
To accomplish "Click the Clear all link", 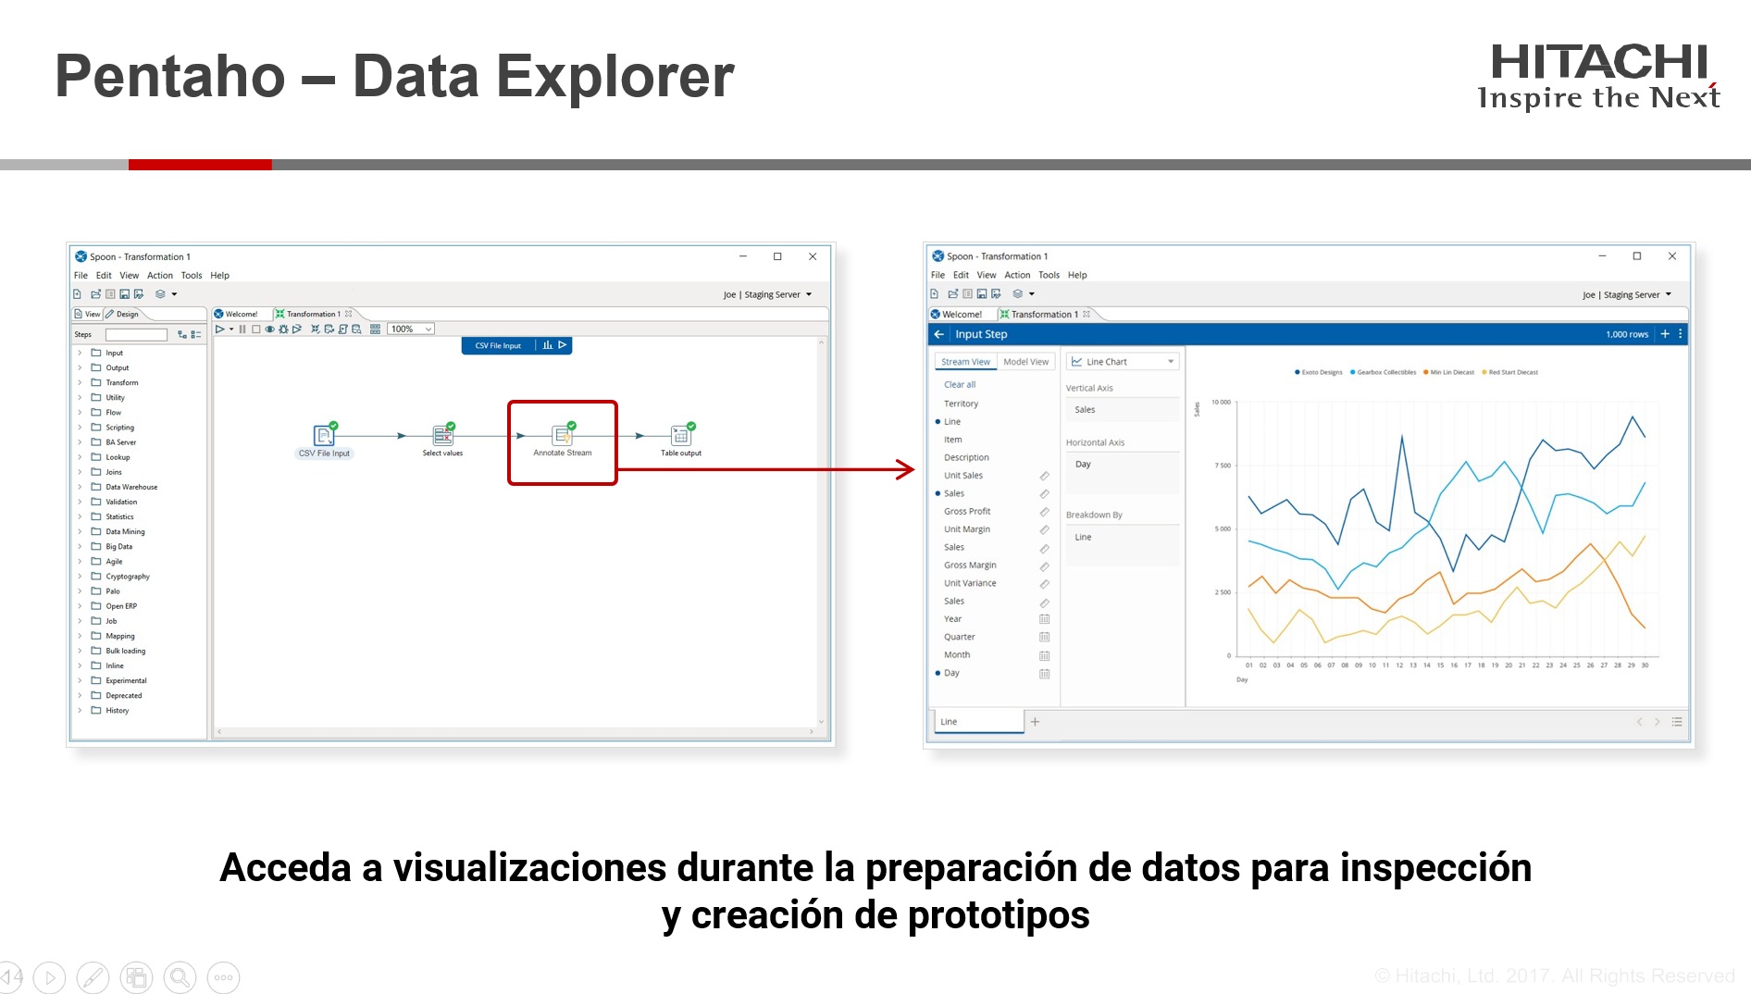I will [x=959, y=384].
